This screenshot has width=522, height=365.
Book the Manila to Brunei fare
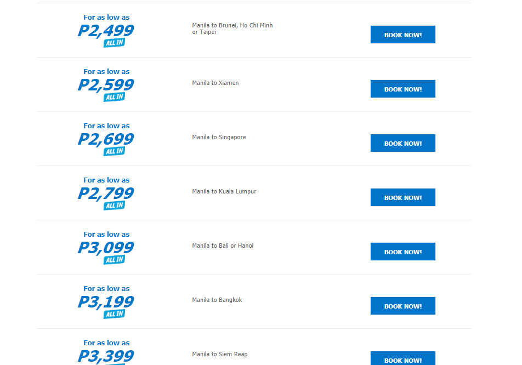click(x=403, y=35)
